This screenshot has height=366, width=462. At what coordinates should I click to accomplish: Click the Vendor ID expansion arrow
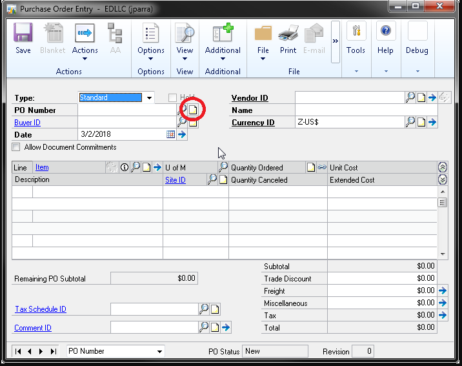click(432, 97)
